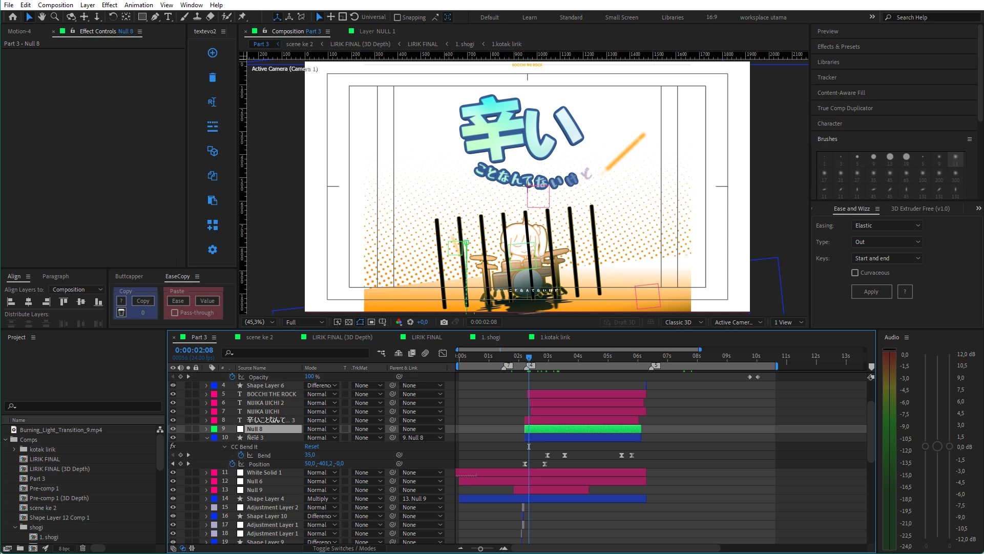This screenshot has width=984, height=554.
Task: Toggle visibility of Adjustment Layer 2
Action: (173, 507)
